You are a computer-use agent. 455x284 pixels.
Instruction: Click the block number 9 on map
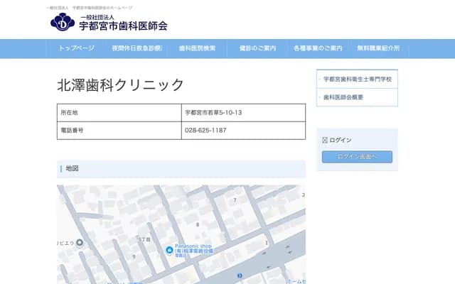(134, 257)
